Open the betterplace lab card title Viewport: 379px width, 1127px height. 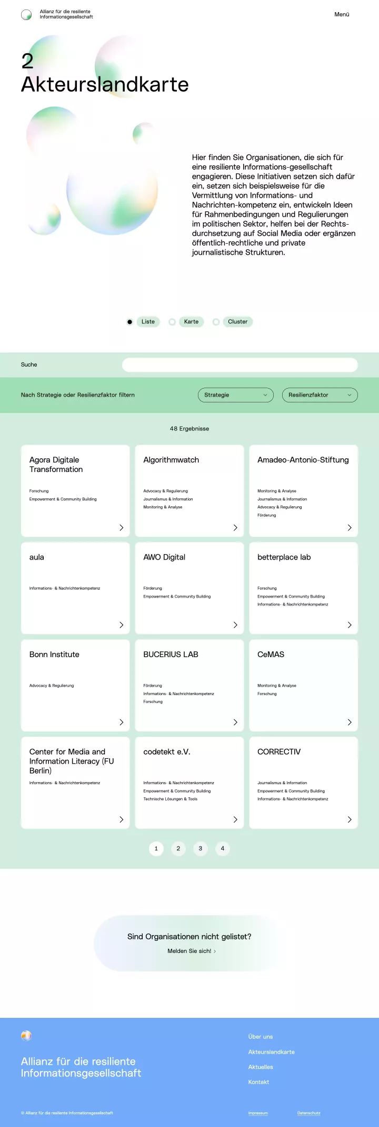[x=284, y=557]
